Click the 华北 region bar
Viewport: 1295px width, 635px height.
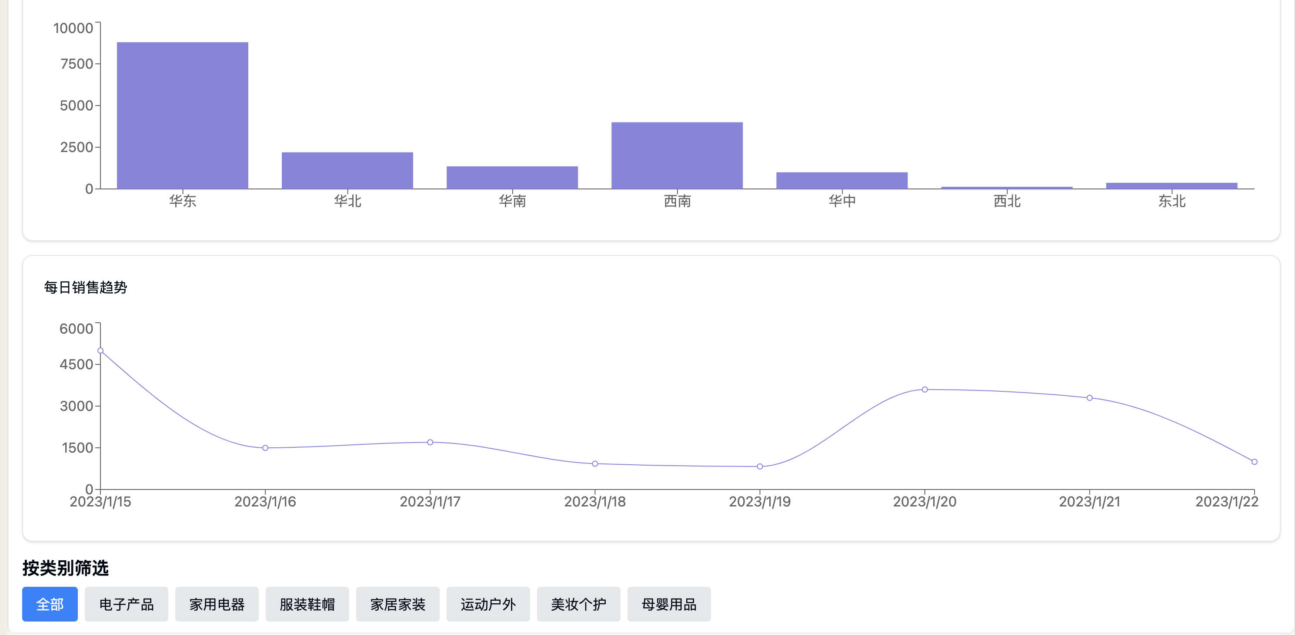point(347,171)
